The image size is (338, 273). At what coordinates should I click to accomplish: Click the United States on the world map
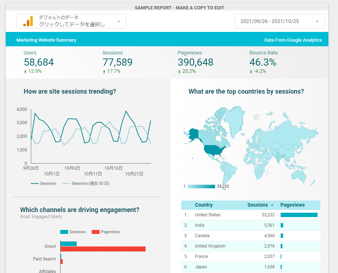point(214,150)
